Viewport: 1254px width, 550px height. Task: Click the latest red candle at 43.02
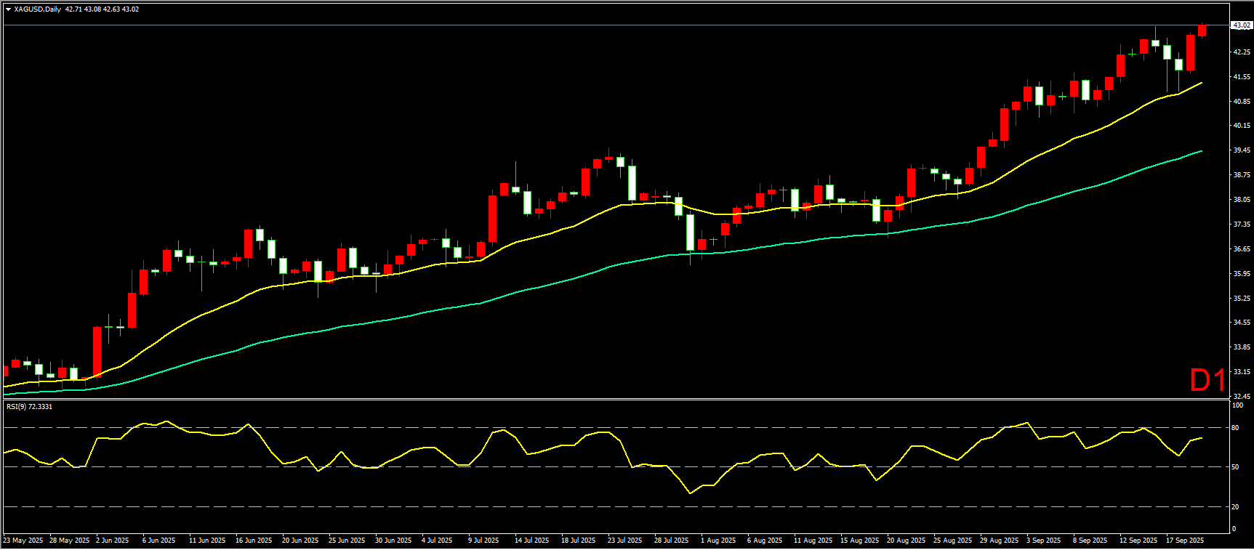pyautogui.click(x=1202, y=30)
